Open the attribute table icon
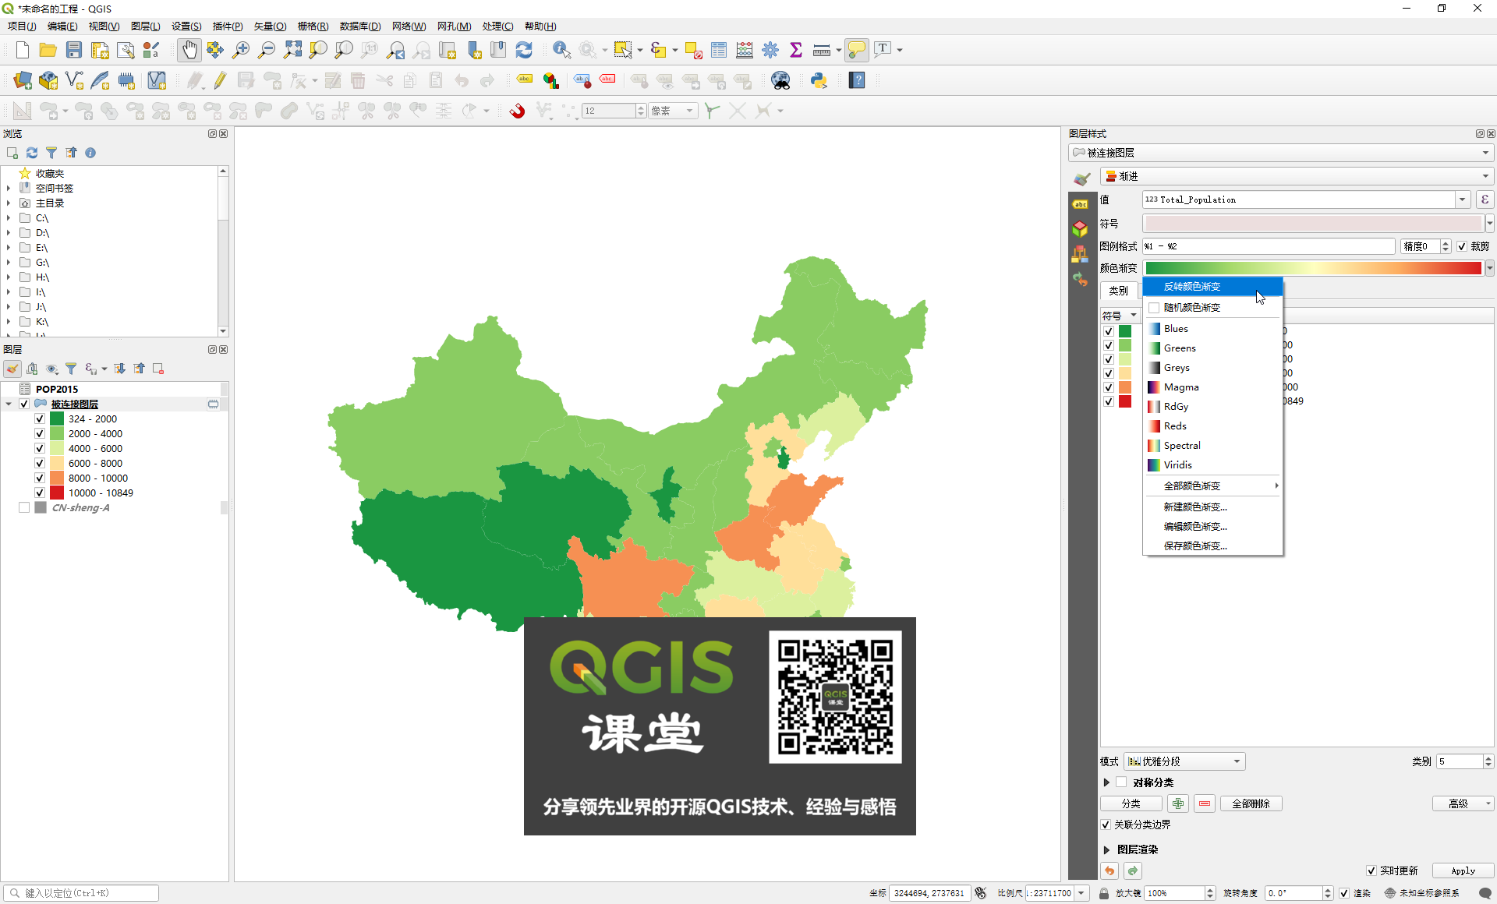 pos(719,50)
